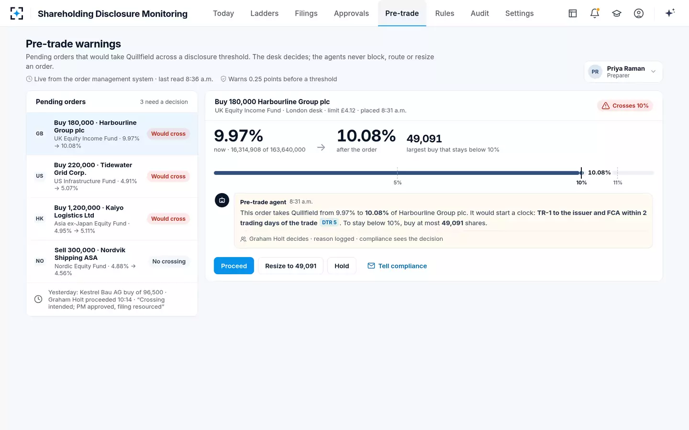Open the user account icon
The height and width of the screenshot is (430, 689).
click(639, 13)
